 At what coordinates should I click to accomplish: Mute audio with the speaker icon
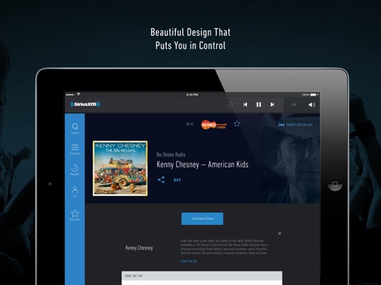312,105
